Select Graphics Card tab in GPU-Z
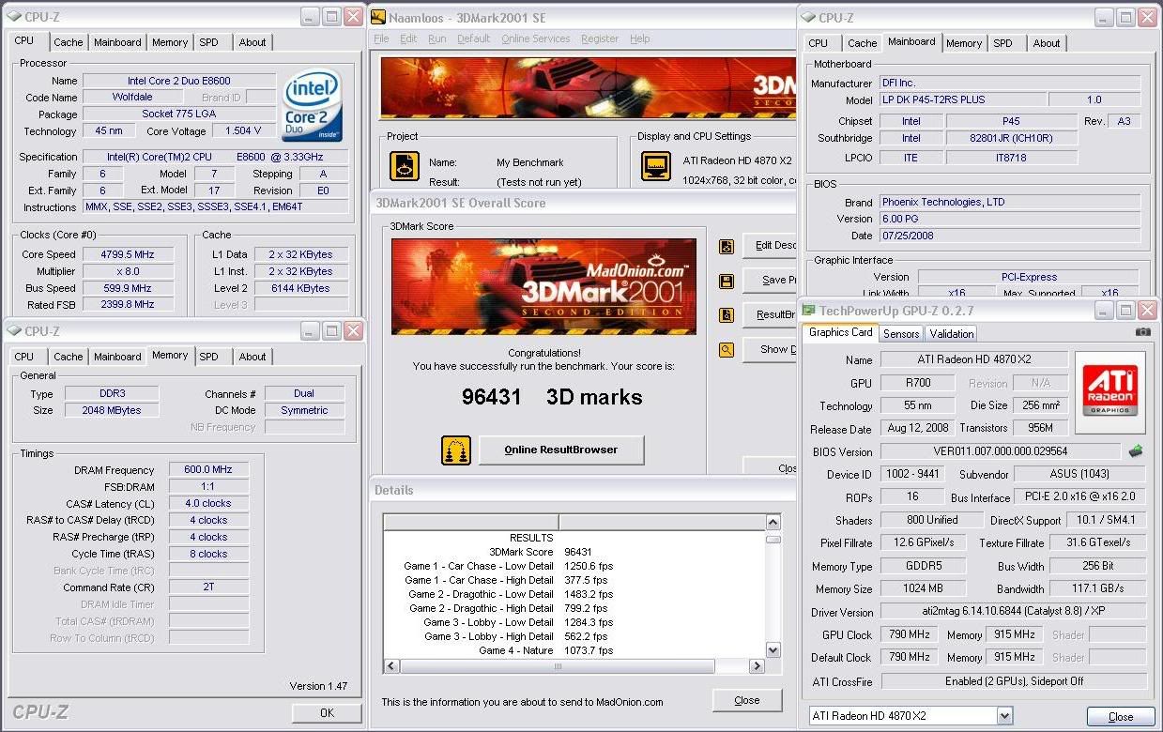Image resolution: width=1163 pixels, height=732 pixels. tap(840, 332)
